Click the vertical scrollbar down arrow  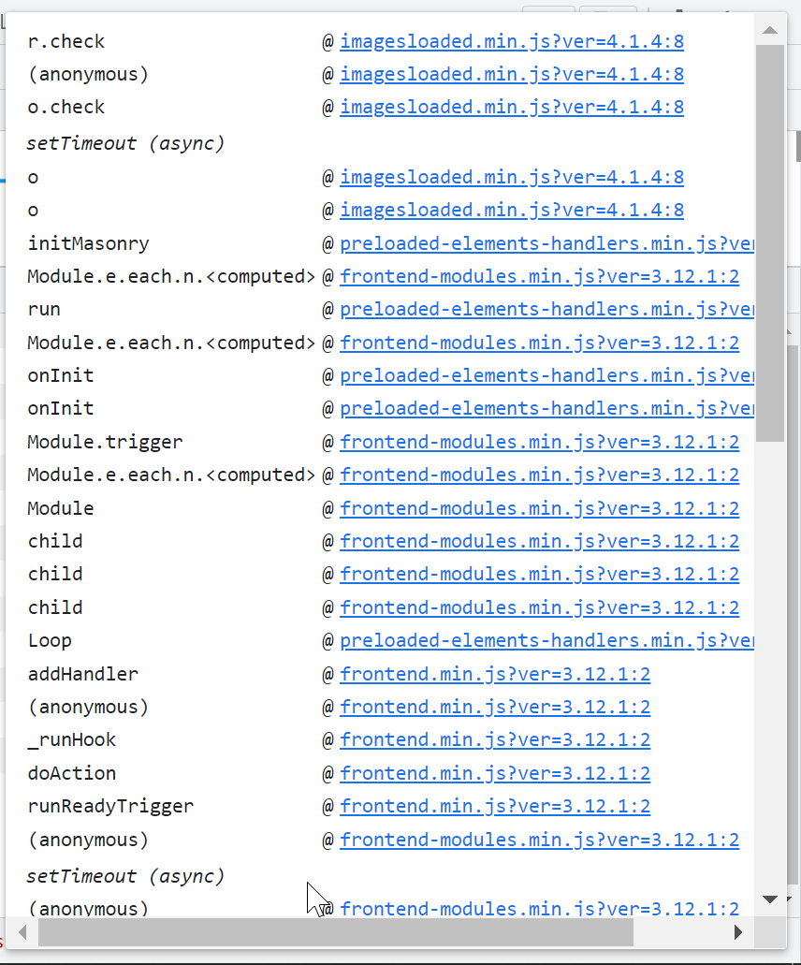pos(769,899)
